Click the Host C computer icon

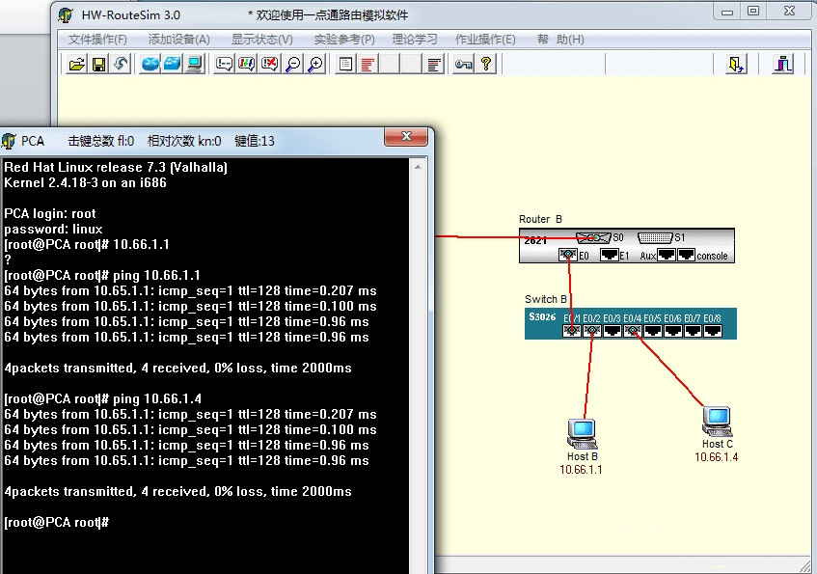tap(716, 422)
